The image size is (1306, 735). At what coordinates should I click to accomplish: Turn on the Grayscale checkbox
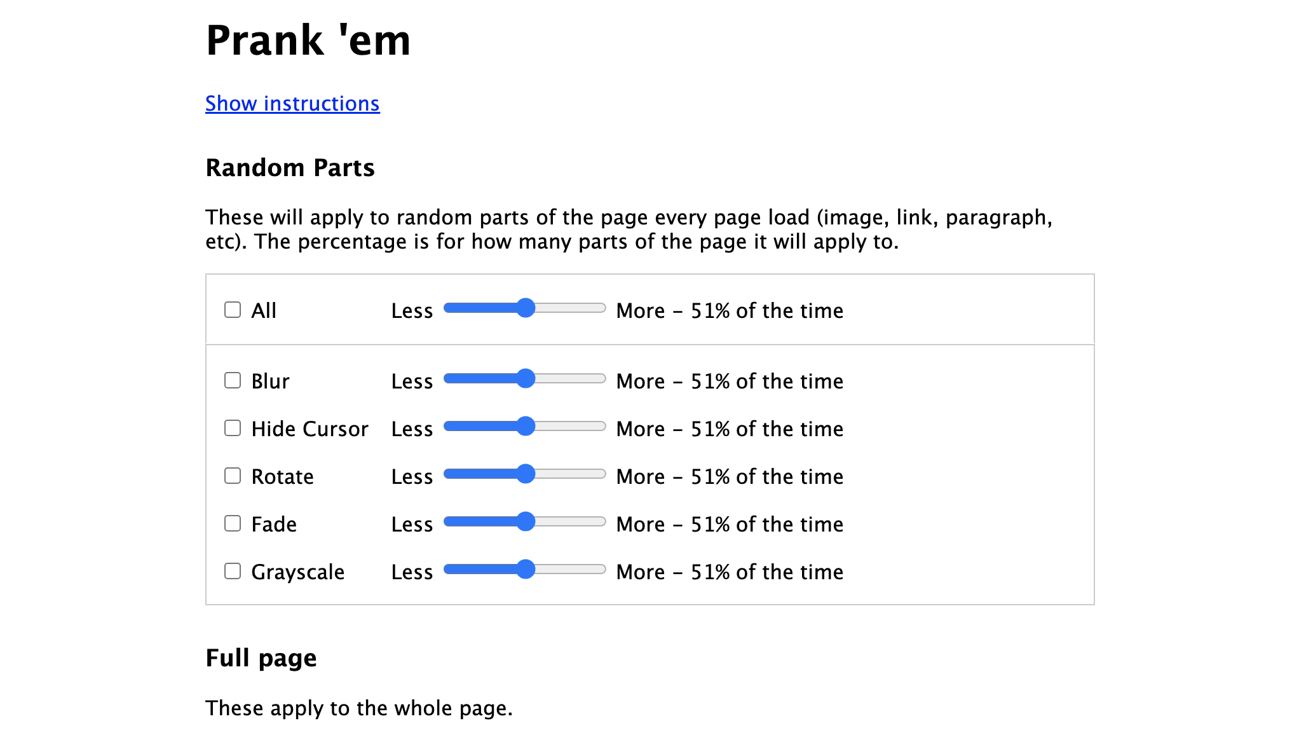[233, 571]
